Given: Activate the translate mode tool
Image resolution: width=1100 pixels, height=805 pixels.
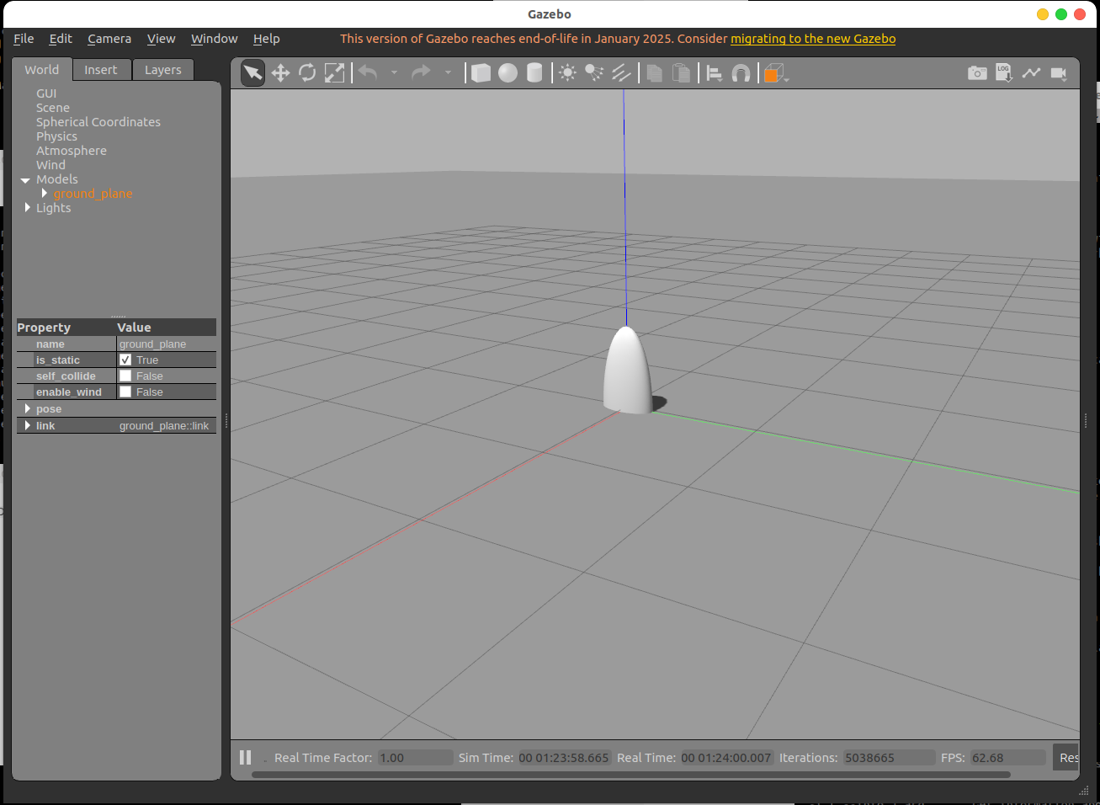Looking at the screenshot, I should (280, 73).
